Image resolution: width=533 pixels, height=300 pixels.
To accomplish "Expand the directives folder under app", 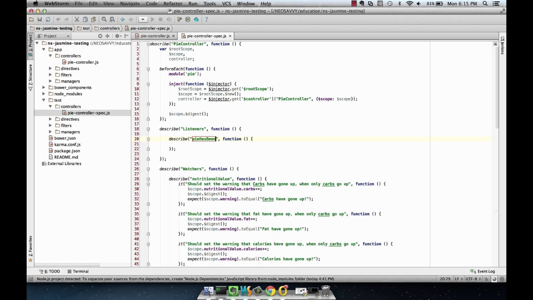I will click(50, 68).
